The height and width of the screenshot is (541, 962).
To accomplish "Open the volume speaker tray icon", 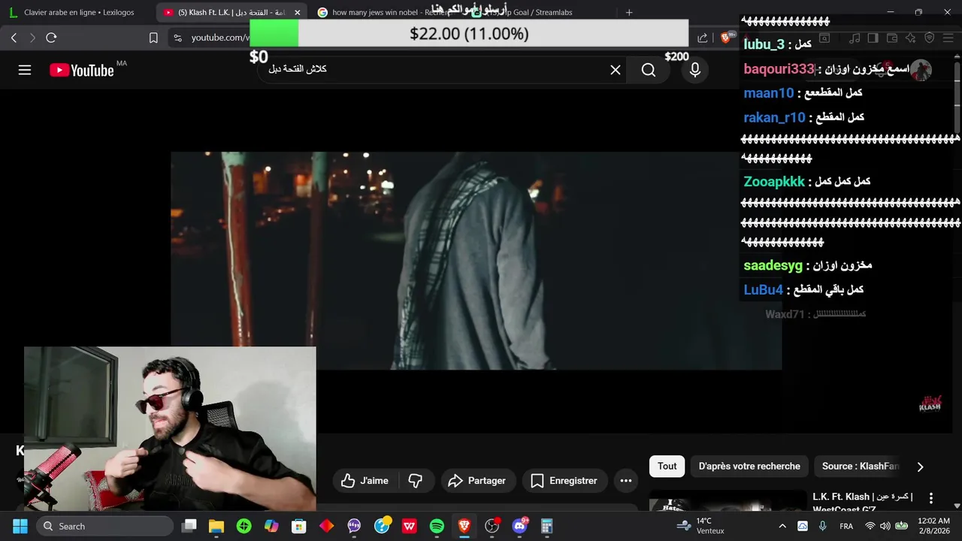I will tap(885, 526).
